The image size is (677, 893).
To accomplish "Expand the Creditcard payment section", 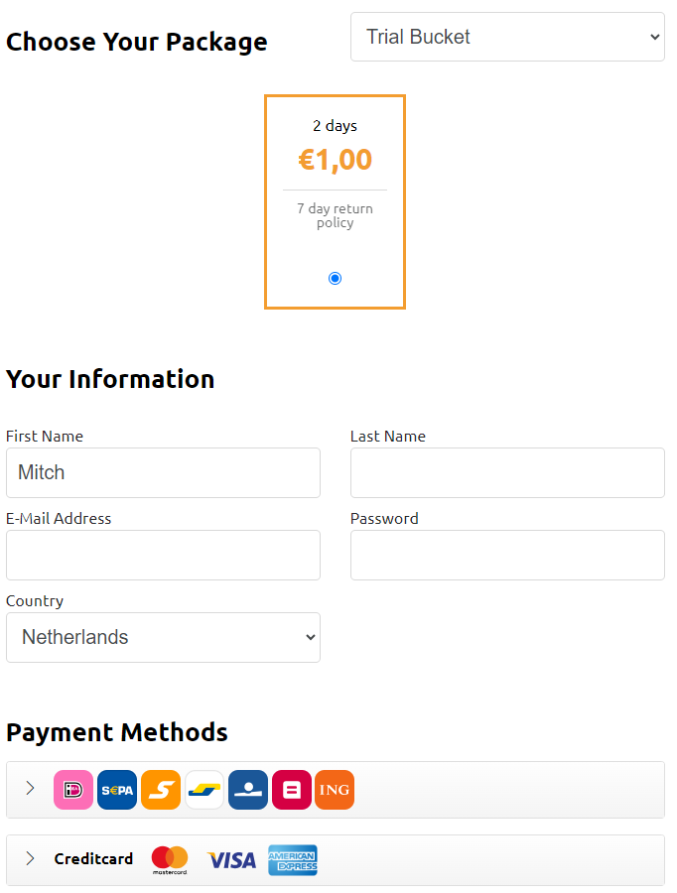I will [30, 859].
